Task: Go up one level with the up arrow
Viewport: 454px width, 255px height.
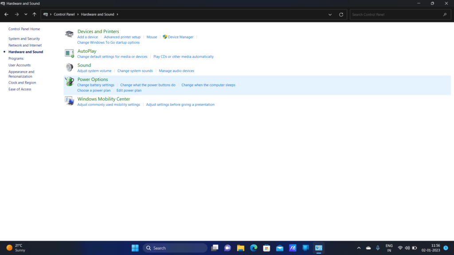Action: (35, 14)
